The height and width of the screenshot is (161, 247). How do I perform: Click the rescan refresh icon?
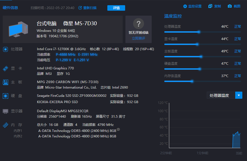80,8
